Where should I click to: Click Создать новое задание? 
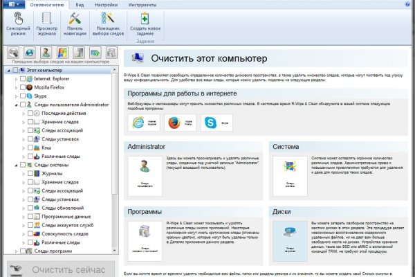145,24
